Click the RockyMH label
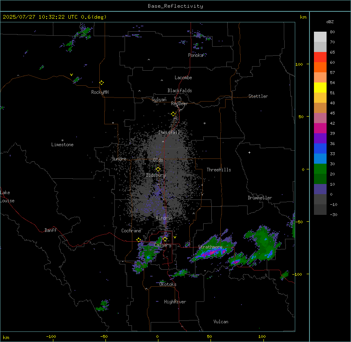351x342 pixels. click(x=100, y=92)
